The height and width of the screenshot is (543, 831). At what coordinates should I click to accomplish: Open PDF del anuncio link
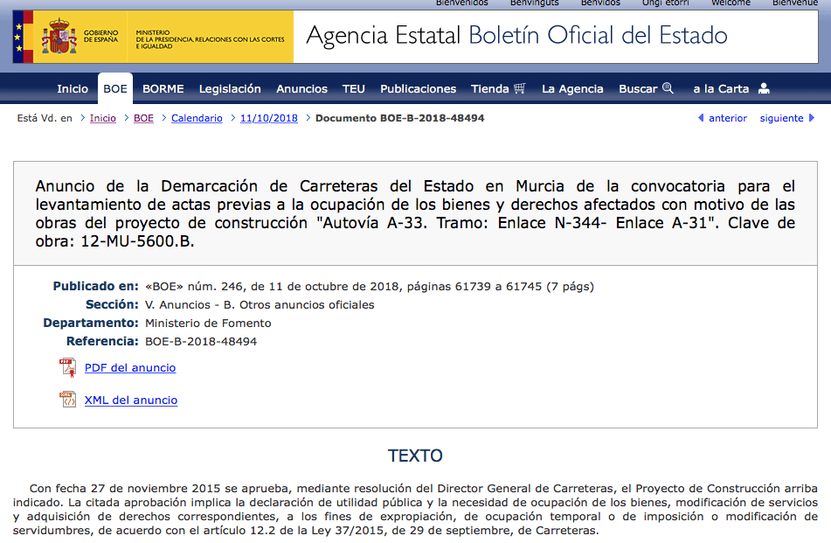[x=130, y=367]
